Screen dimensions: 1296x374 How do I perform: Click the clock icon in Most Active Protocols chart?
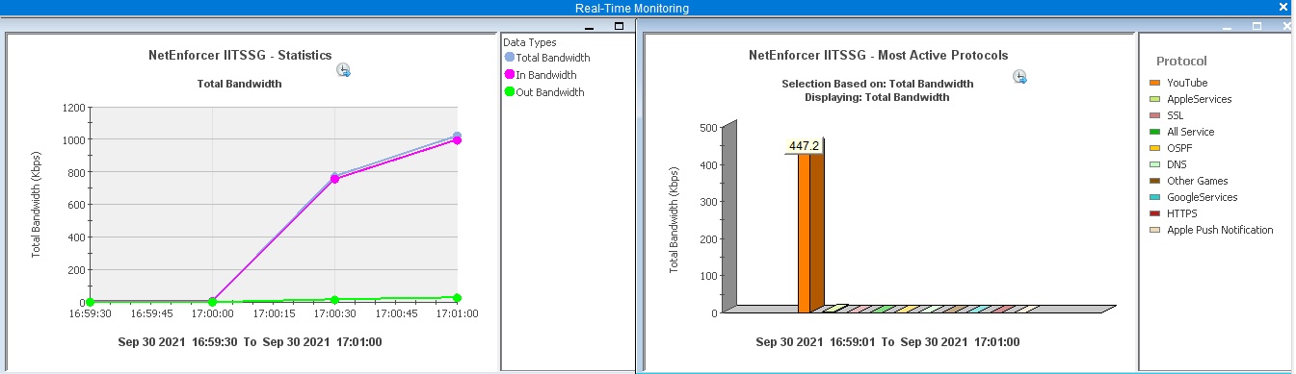[x=1019, y=77]
